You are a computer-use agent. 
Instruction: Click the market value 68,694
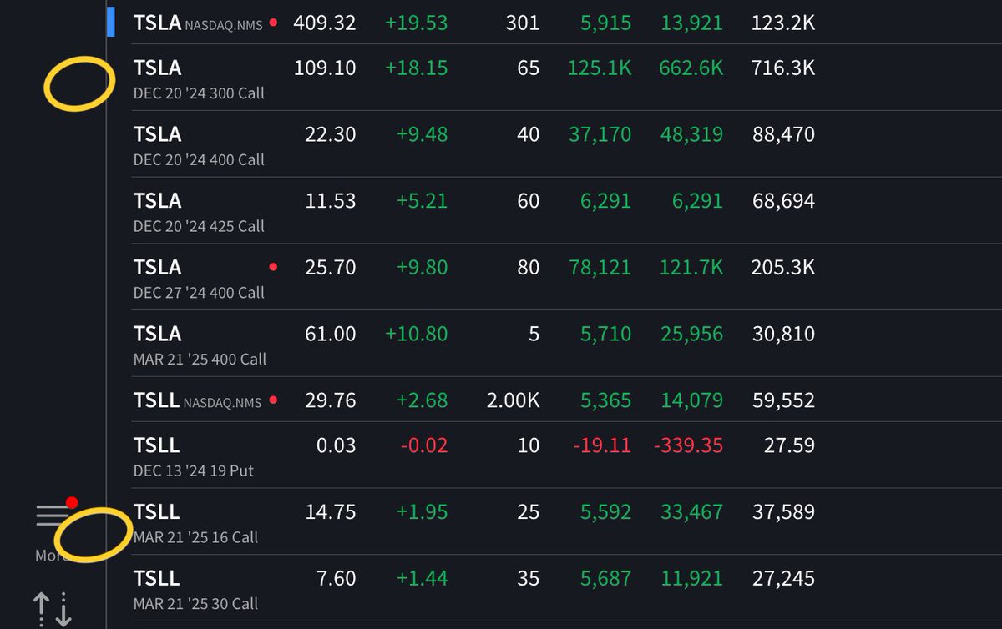point(783,201)
